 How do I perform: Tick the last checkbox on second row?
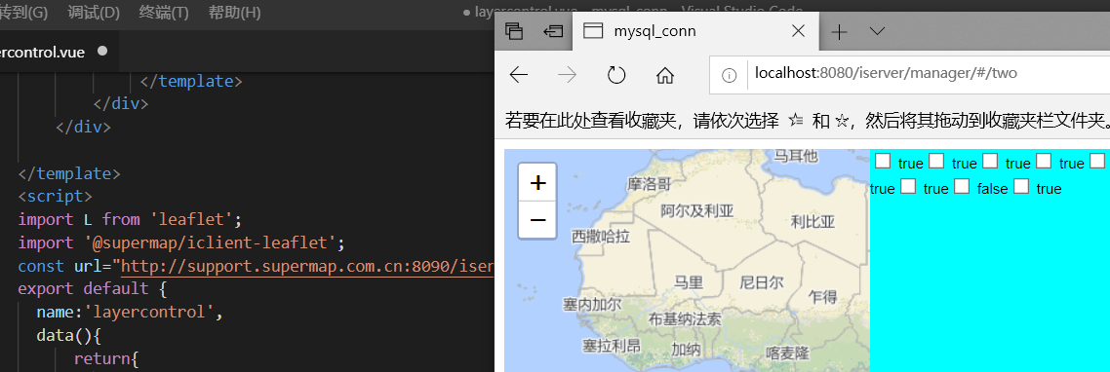tap(1021, 186)
